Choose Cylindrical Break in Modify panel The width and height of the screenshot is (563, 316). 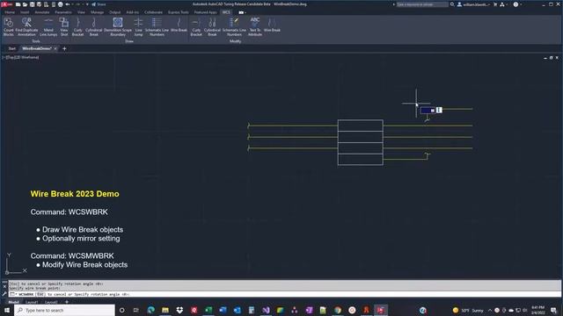(212, 27)
